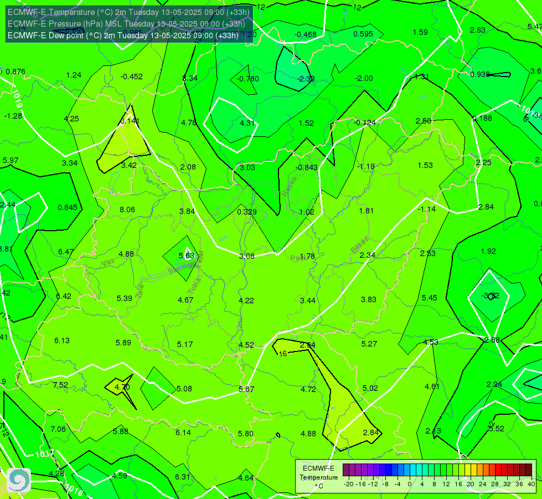Click the dew point value 0.845
This screenshot has height=499, width=542.
coord(68,207)
